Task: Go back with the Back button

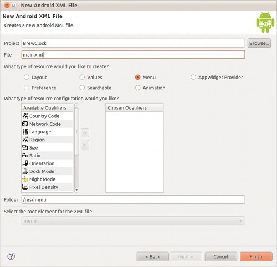Action: (x=153, y=256)
